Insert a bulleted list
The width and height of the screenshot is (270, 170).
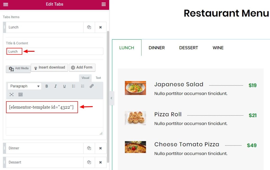74,86
